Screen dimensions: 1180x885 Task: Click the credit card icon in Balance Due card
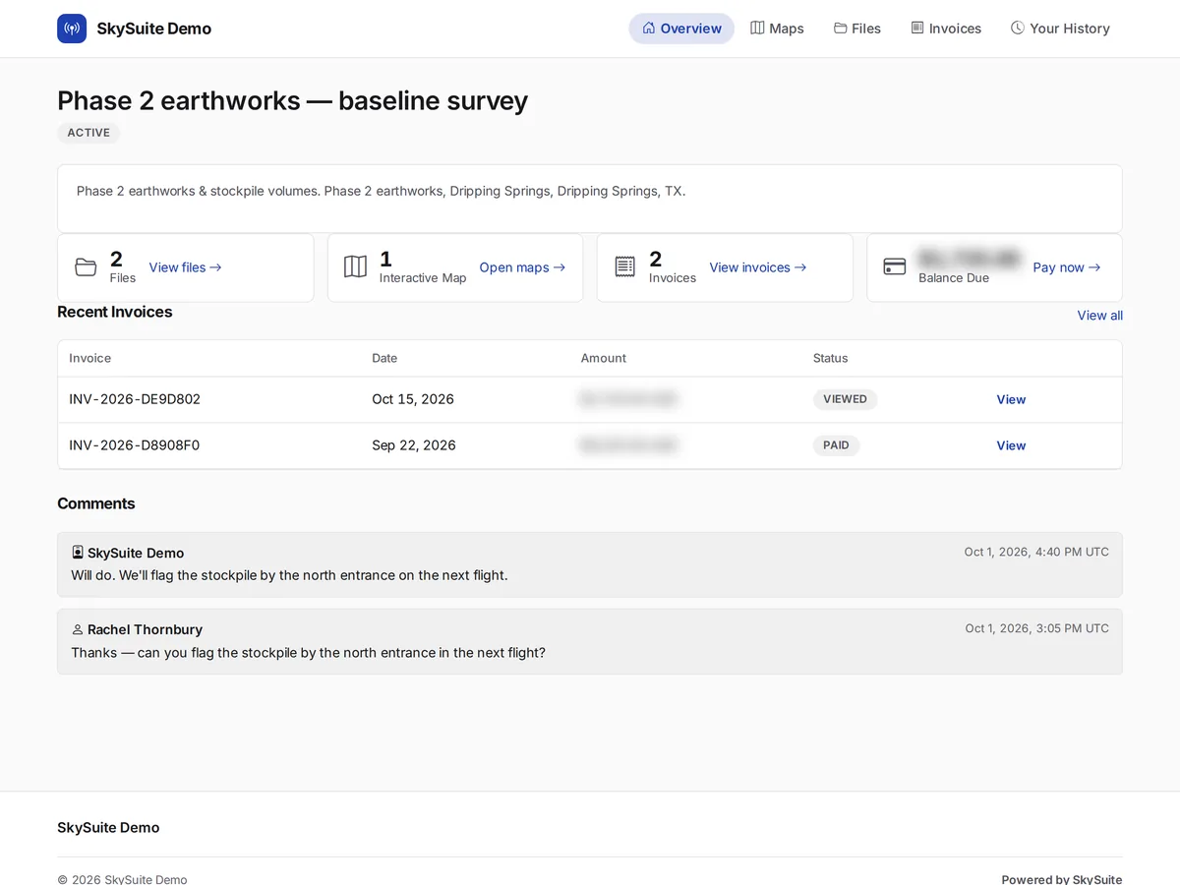(x=894, y=267)
